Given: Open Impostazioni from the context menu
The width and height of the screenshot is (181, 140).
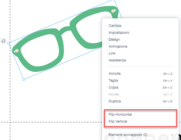Looking at the screenshot, I should click(119, 33).
